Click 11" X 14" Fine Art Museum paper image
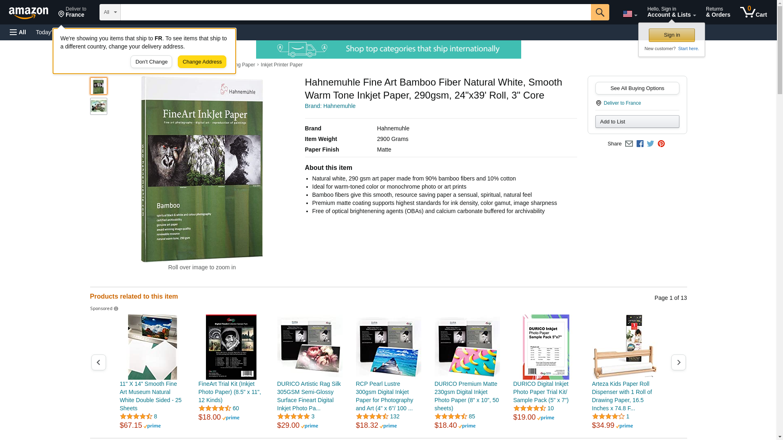This screenshot has width=783, height=440. (x=153, y=347)
